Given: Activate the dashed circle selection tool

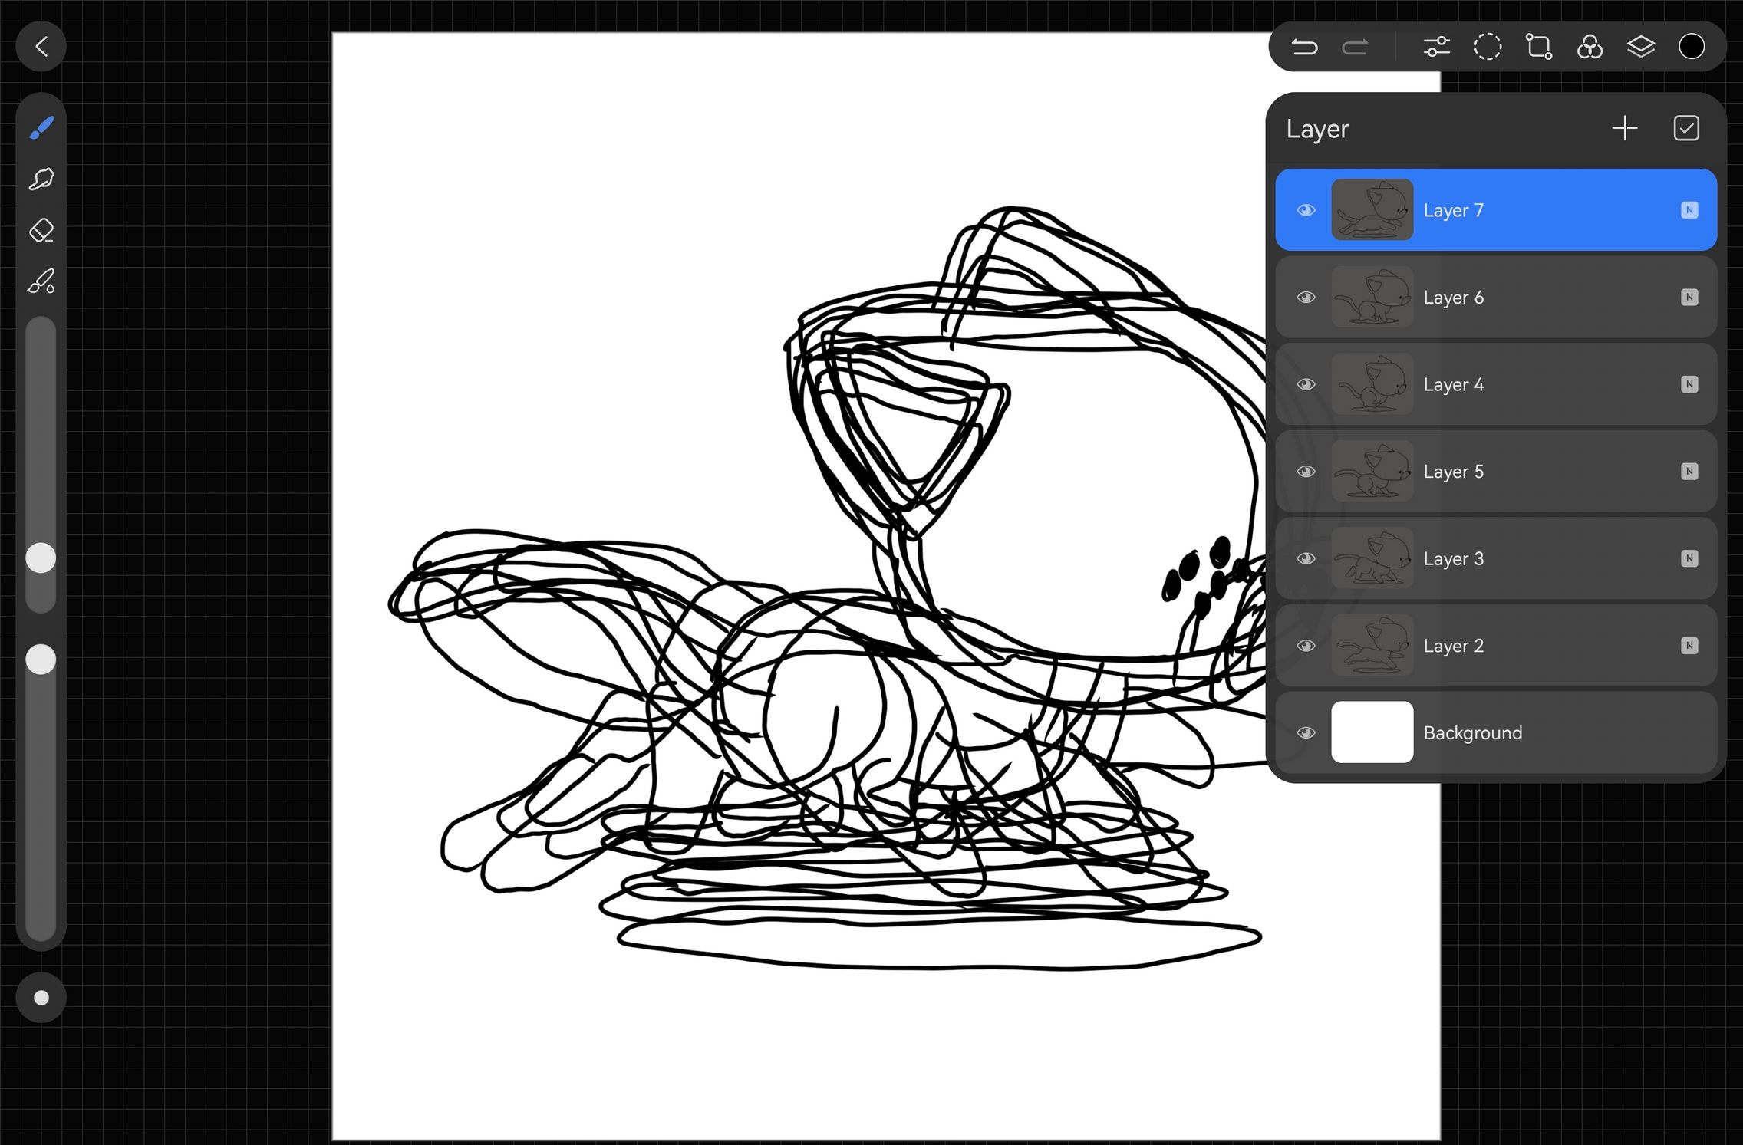Looking at the screenshot, I should coord(1487,47).
